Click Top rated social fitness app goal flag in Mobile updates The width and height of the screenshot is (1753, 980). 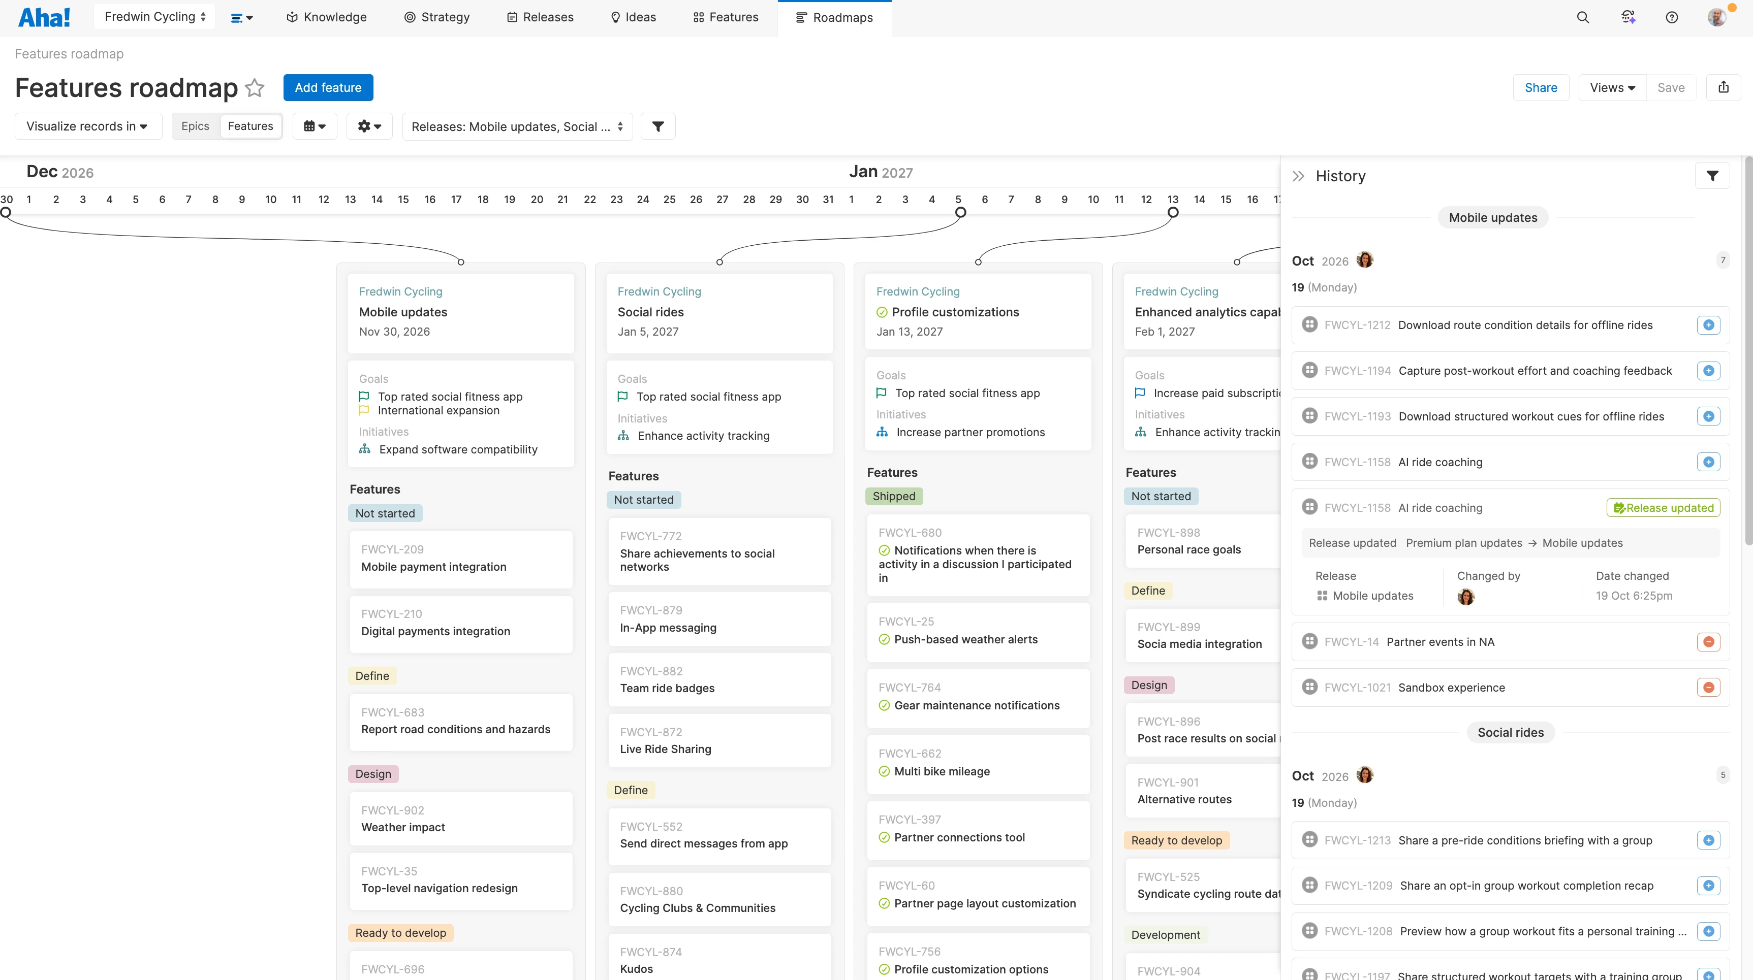coord(364,396)
